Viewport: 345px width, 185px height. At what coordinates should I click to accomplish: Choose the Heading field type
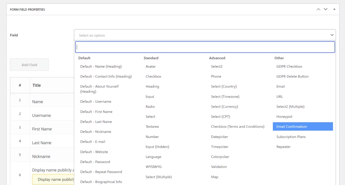click(152, 86)
